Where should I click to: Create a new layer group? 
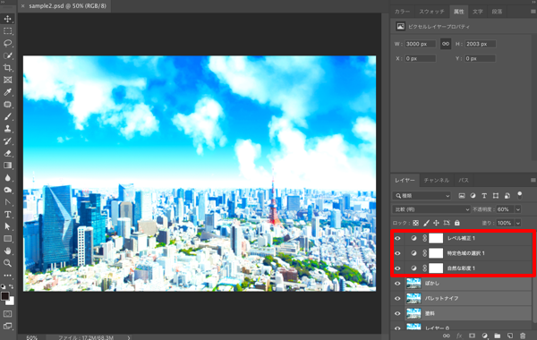498,336
